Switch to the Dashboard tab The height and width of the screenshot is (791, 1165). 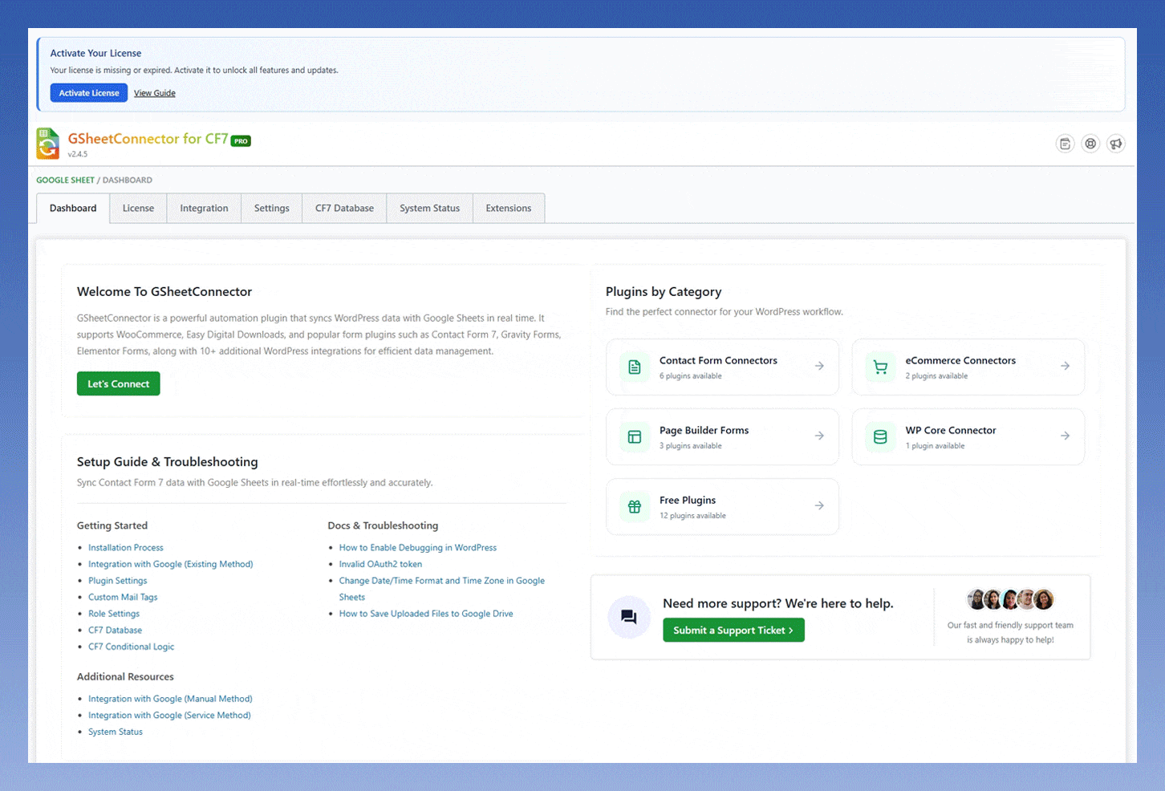pos(73,209)
